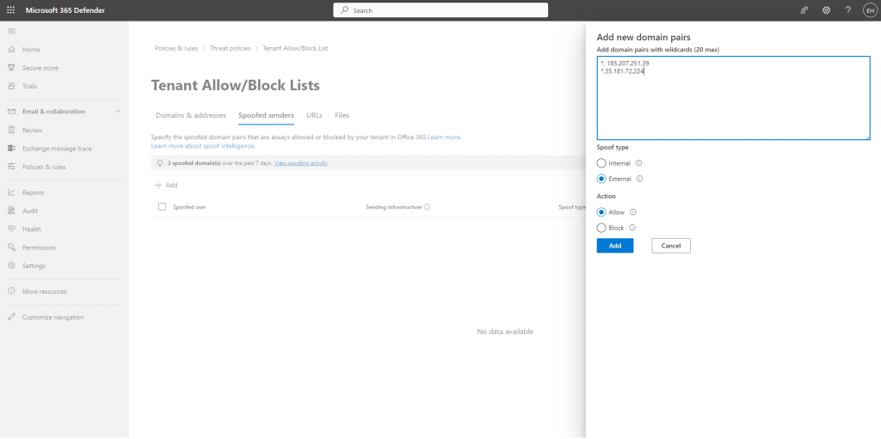Image resolution: width=881 pixels, height=439 pixels.
Task: Sort by Spoofed user column header
Action: (189, 207)
